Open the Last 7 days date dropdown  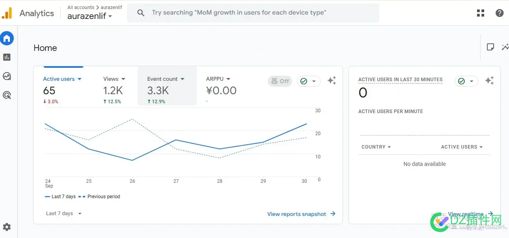coord(63,214)
